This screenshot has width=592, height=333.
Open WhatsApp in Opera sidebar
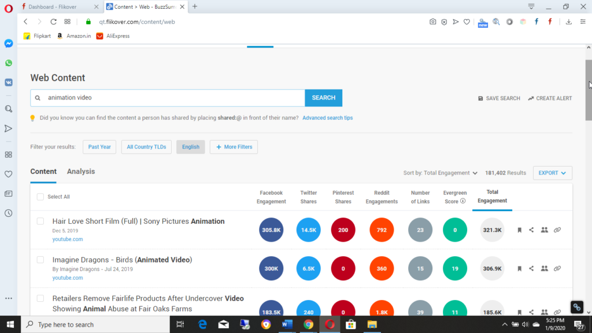pos(8,63)
